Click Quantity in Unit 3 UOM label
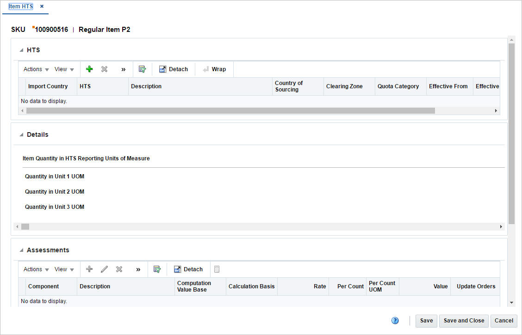Viewport: 522px width, 335px height. [55, 207]
